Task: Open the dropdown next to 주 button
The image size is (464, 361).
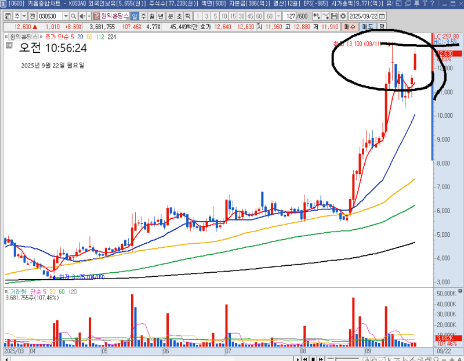Action: 24,16
